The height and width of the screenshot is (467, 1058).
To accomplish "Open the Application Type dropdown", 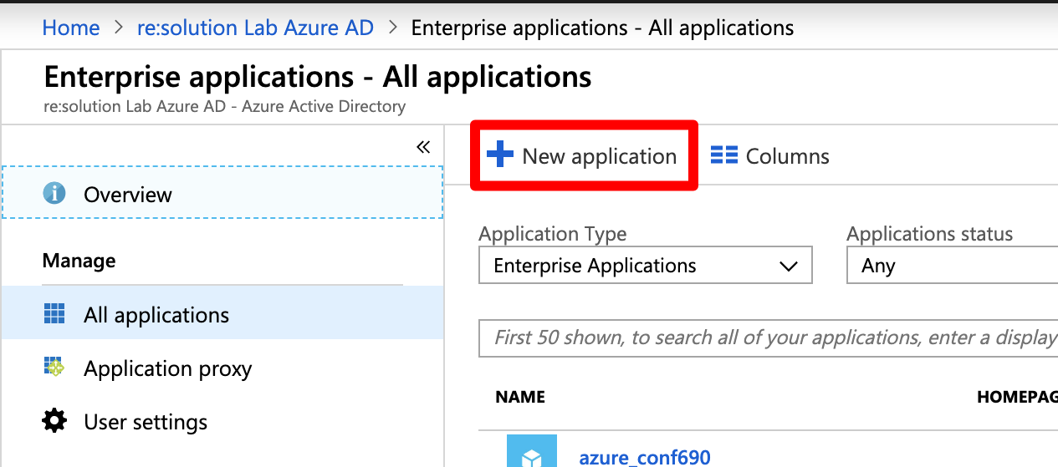I will click(x=644, y=266).
